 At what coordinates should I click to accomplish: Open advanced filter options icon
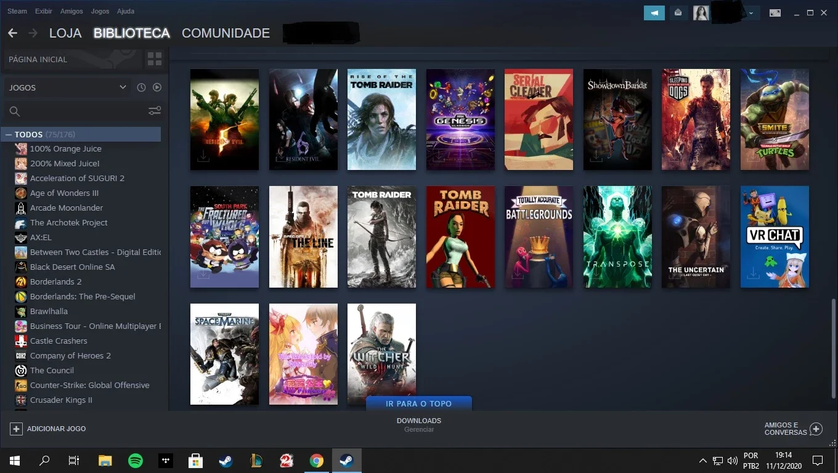(155, 111)
